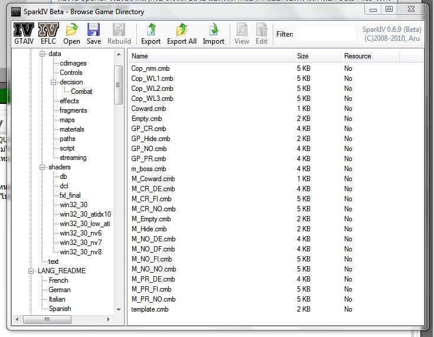Select file M_Hide.cmb
The width and height of the screenshot is (434, 337).
(x=149, y=229)
